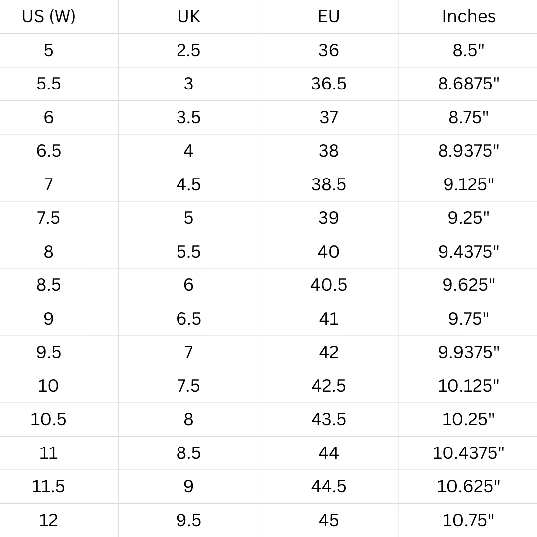Click the EU size 40.5 cell
This screenshot has height=537, width=537.
click(x=329, y=285)
